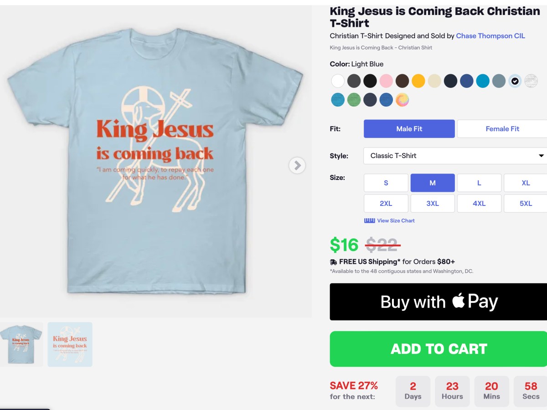Open the back-view shirt thumbnail

tap(70, 344)
